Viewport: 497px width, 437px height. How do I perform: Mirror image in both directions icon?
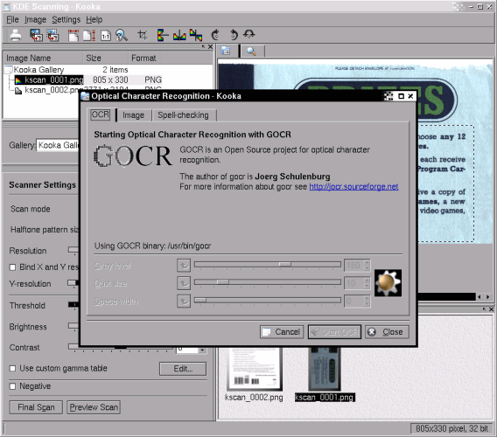(x=196, y=35)
